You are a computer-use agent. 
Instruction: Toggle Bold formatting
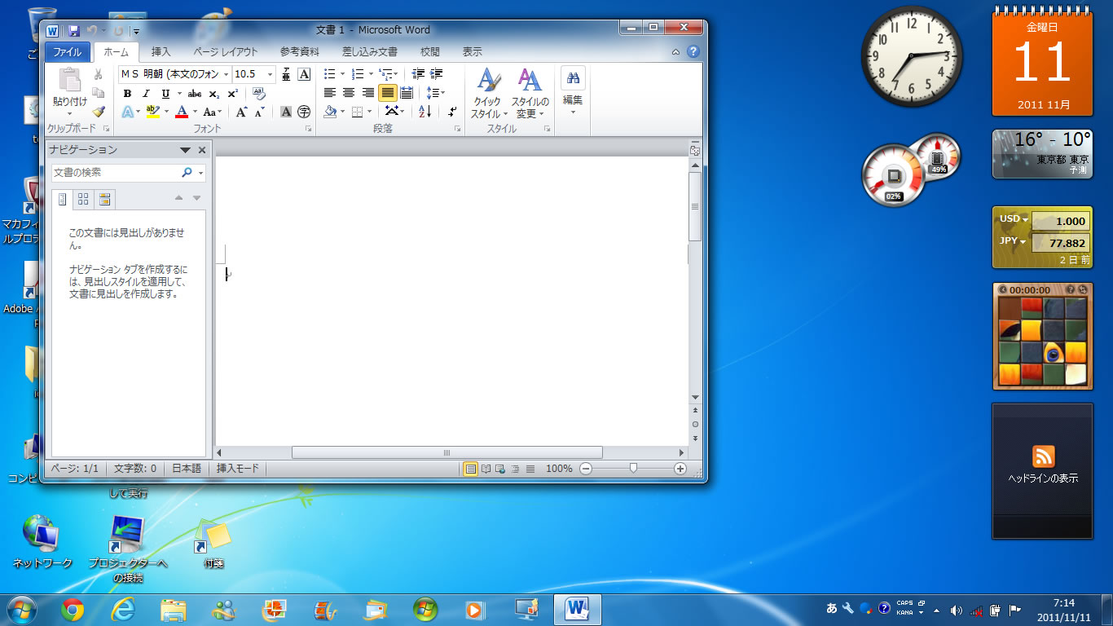[x=127, y=94]
